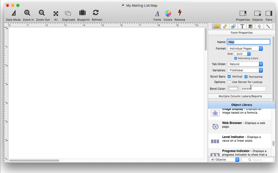Select the magnifier shapes inspector tab
This screenshot has width=278, height=173.
click(x=234, y=26)
